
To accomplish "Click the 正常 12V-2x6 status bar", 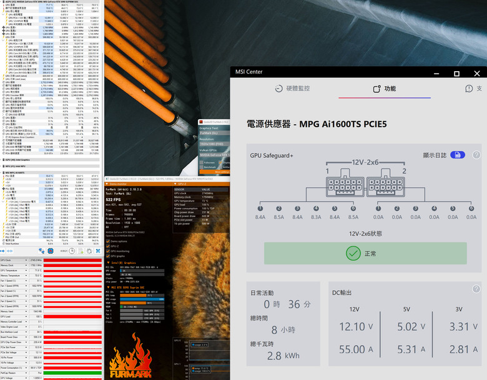I will coord(365,253).
